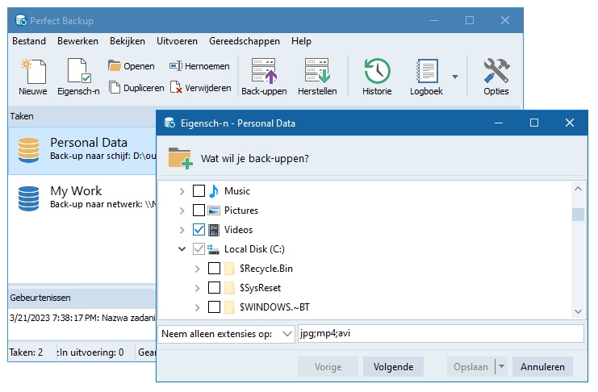Click the 'Taken: 2' status bar entry
The width and height of the screenshot is (598, 392).
pyautogui.click(x=26, y=352)
